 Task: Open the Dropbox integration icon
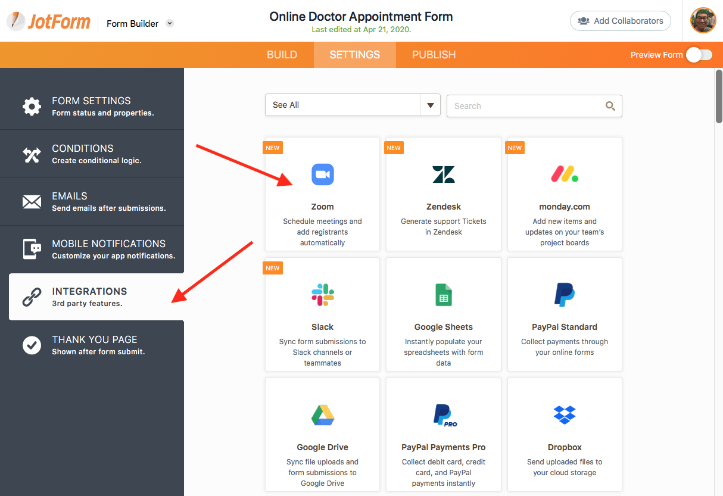[x=565, y=414]
